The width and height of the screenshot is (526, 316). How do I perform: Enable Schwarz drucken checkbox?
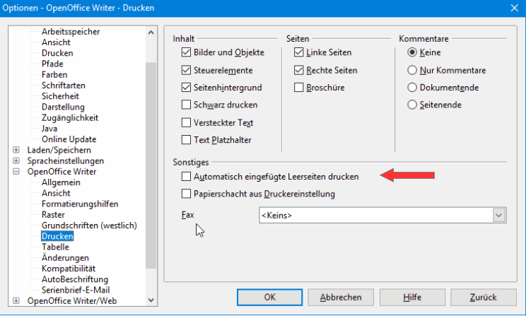coord(186,105)
